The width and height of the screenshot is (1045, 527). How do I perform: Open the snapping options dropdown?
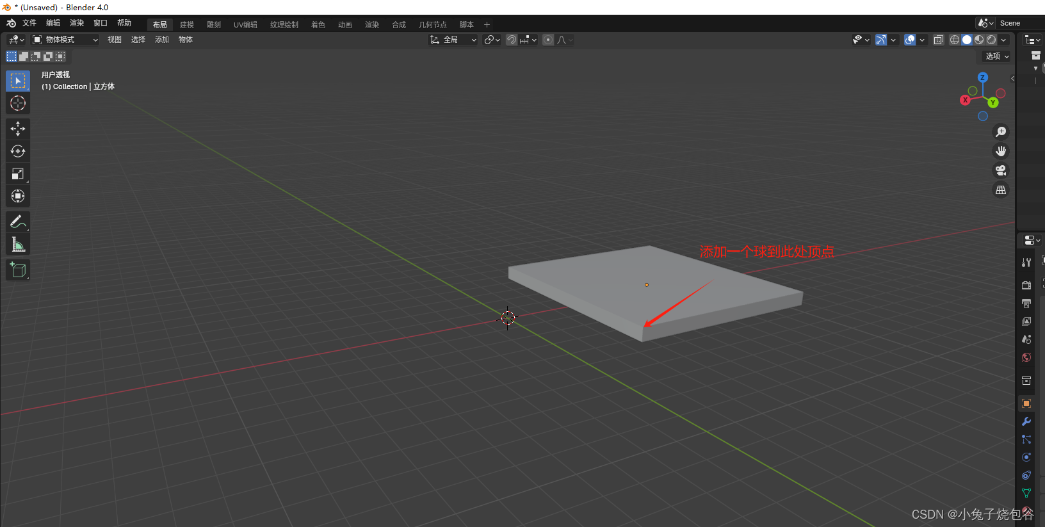528,40
